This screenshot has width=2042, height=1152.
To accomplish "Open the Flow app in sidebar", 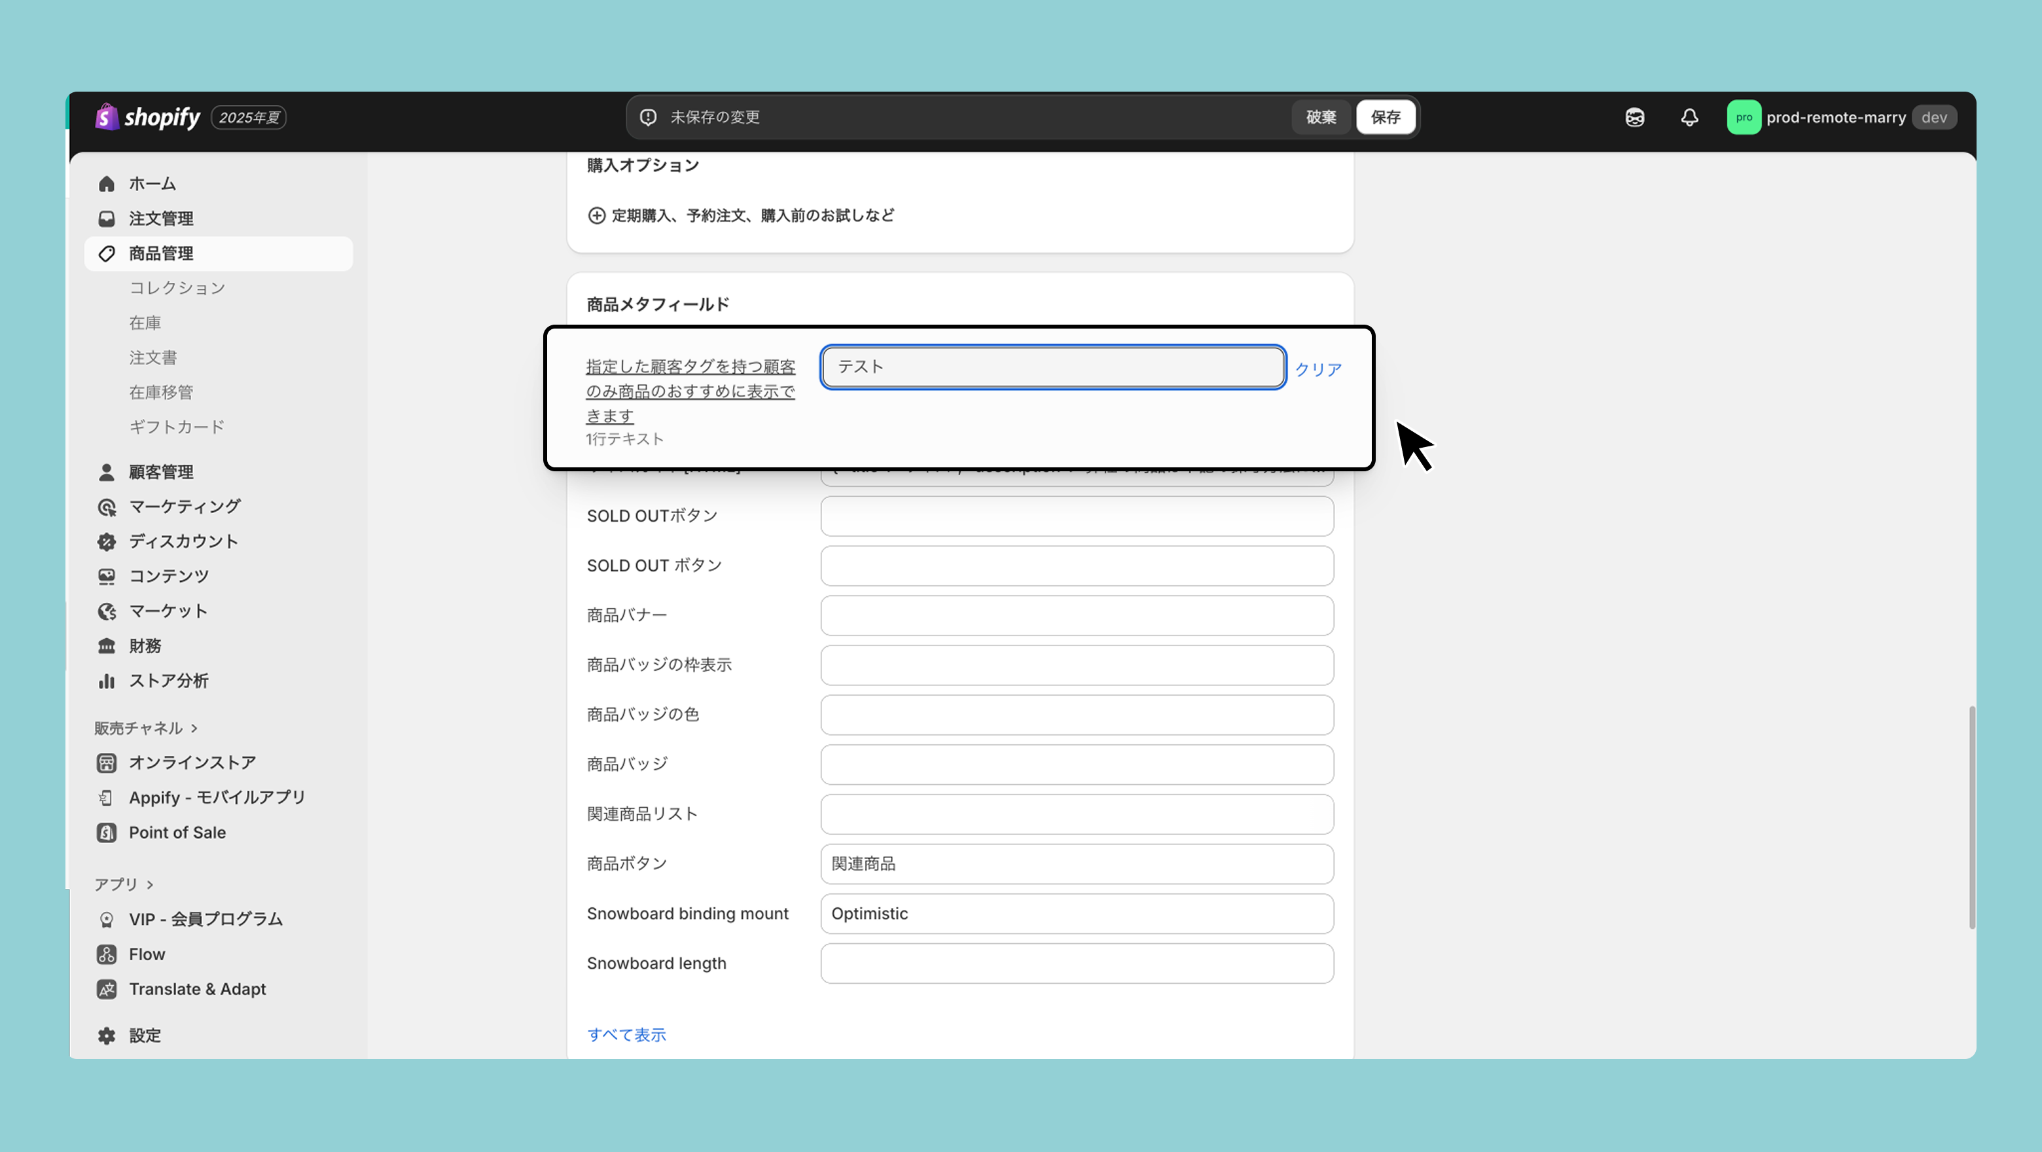I will (147, 954).
